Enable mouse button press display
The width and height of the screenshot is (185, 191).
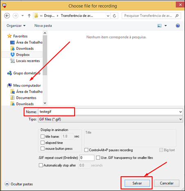(x=43, y=148)
